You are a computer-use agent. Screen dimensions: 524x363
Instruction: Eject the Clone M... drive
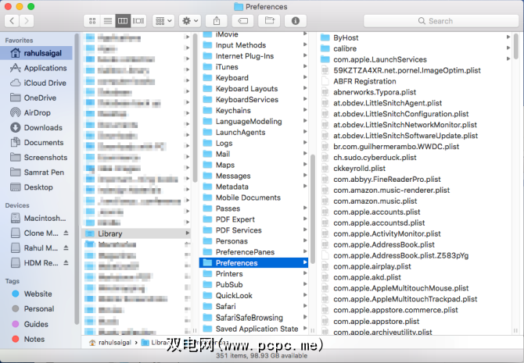pyautogui.click(x=66, y=233)
